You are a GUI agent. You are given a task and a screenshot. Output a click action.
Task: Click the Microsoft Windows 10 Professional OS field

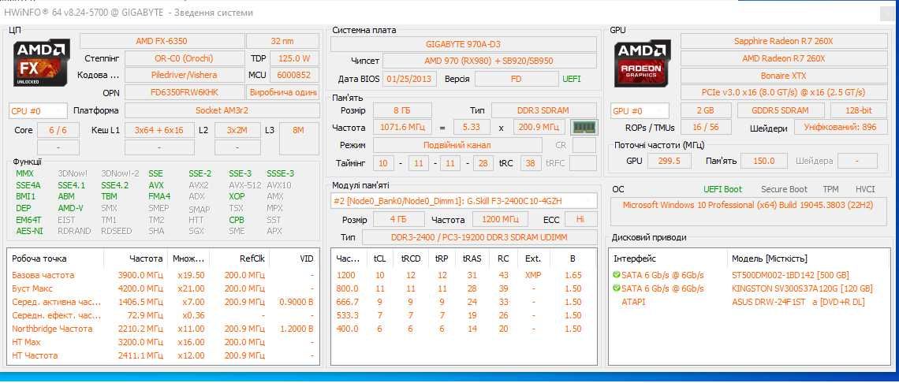click(x=748, y=211)
